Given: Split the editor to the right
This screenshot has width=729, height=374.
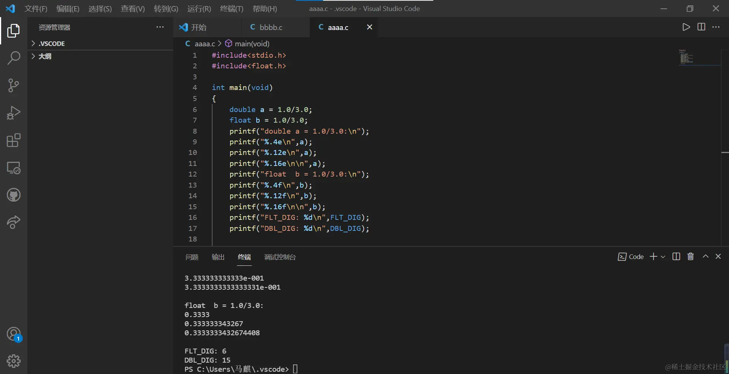Looking at the screenshot, I should point(701,27).
